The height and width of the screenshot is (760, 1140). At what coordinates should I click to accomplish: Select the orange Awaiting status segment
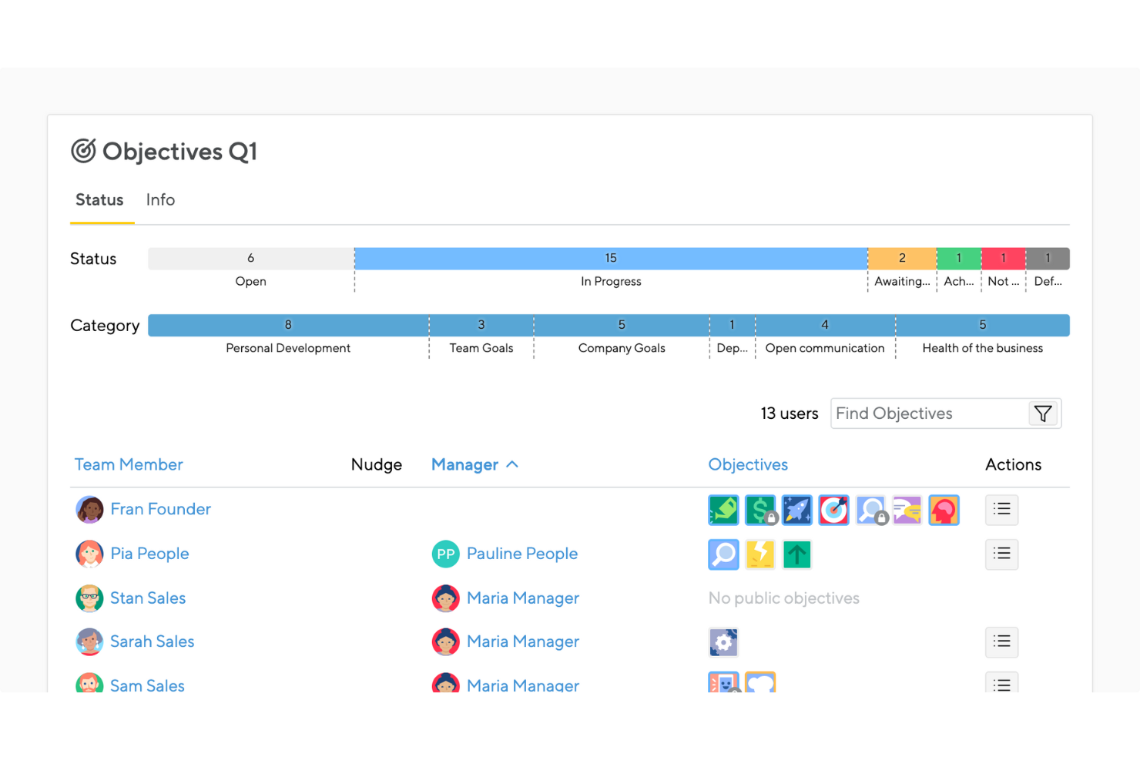[x=902, y=259]
